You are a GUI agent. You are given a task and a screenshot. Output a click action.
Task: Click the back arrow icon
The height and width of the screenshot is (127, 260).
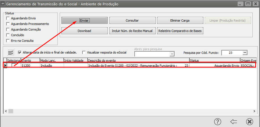[234, 122]
